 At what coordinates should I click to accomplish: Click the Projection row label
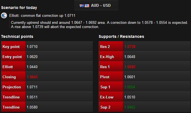click(x=12, y=87)
